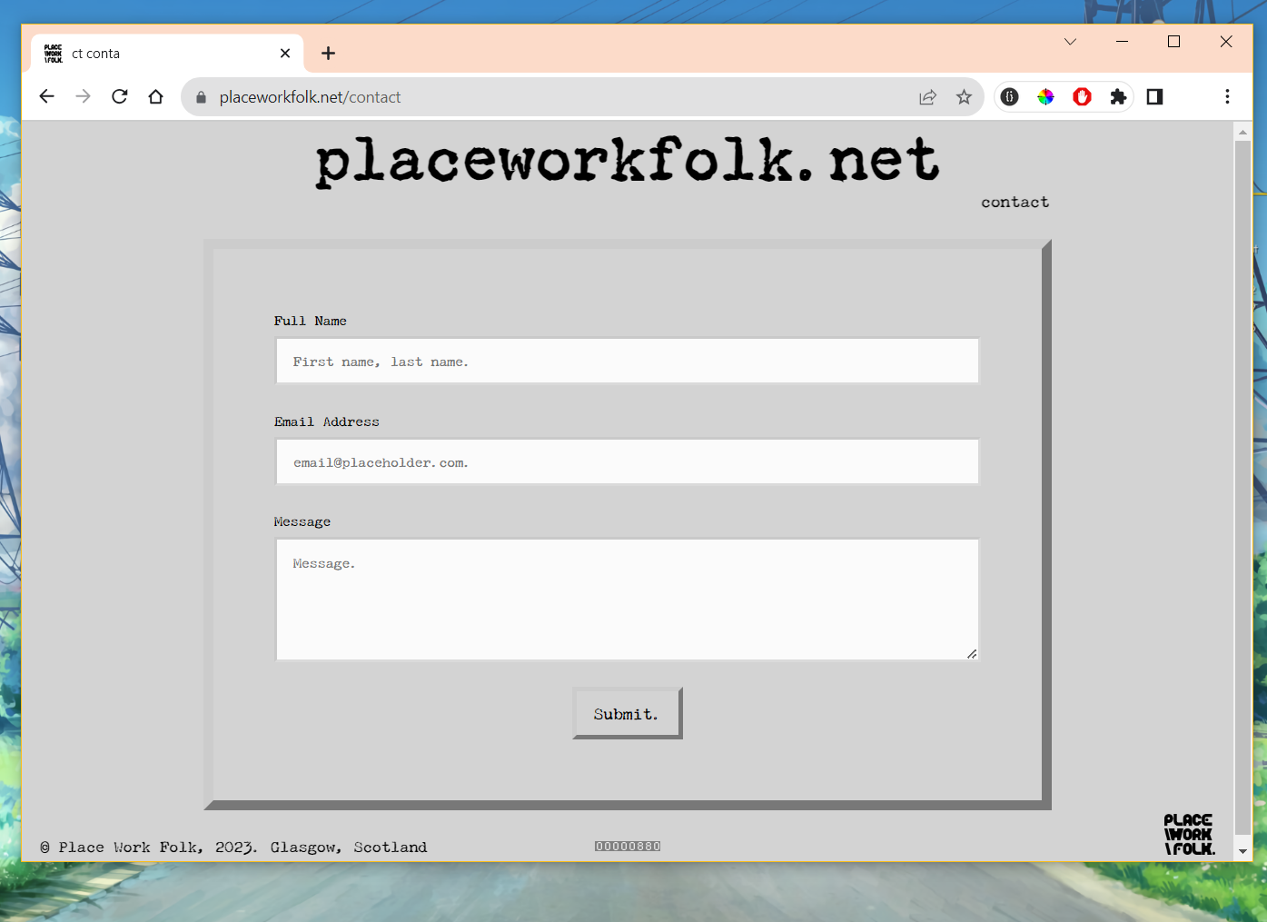Open the three-dot Chrome menu

(x=1227, y=97)
